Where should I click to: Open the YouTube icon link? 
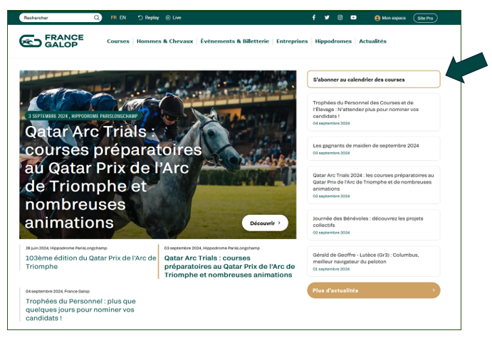coord(354,18)
